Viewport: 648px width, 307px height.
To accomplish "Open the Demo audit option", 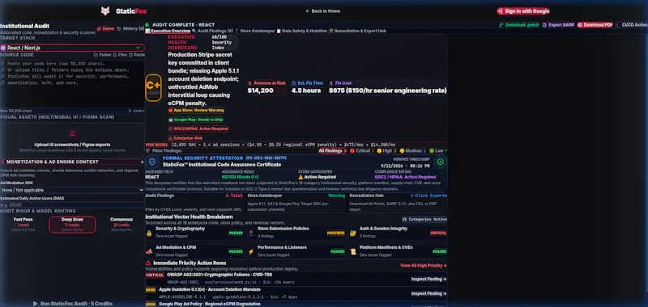I will click(x=105, y=28).
